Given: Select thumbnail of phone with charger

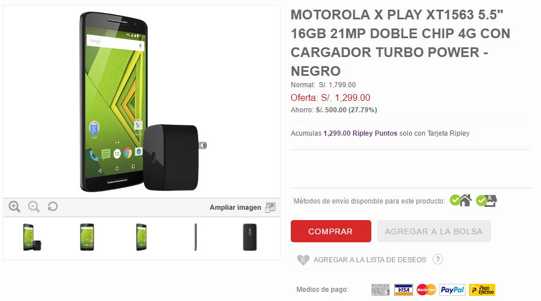Looking at the screenshot, I should pos(32,237).
